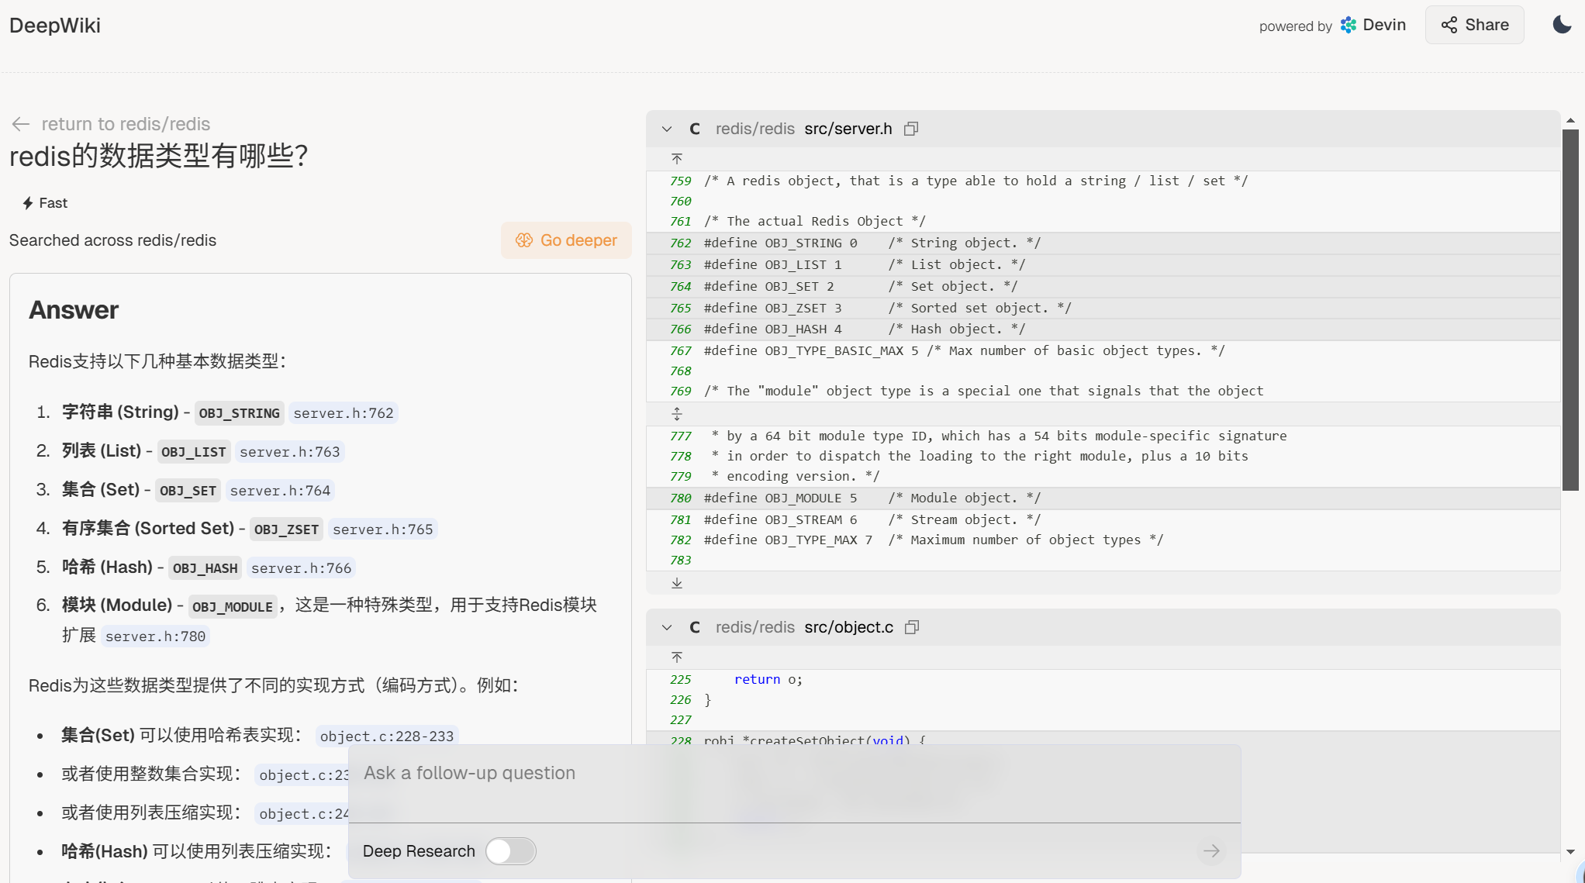
Task: Click the Fast mode lightning indicator
Action: 45,203
